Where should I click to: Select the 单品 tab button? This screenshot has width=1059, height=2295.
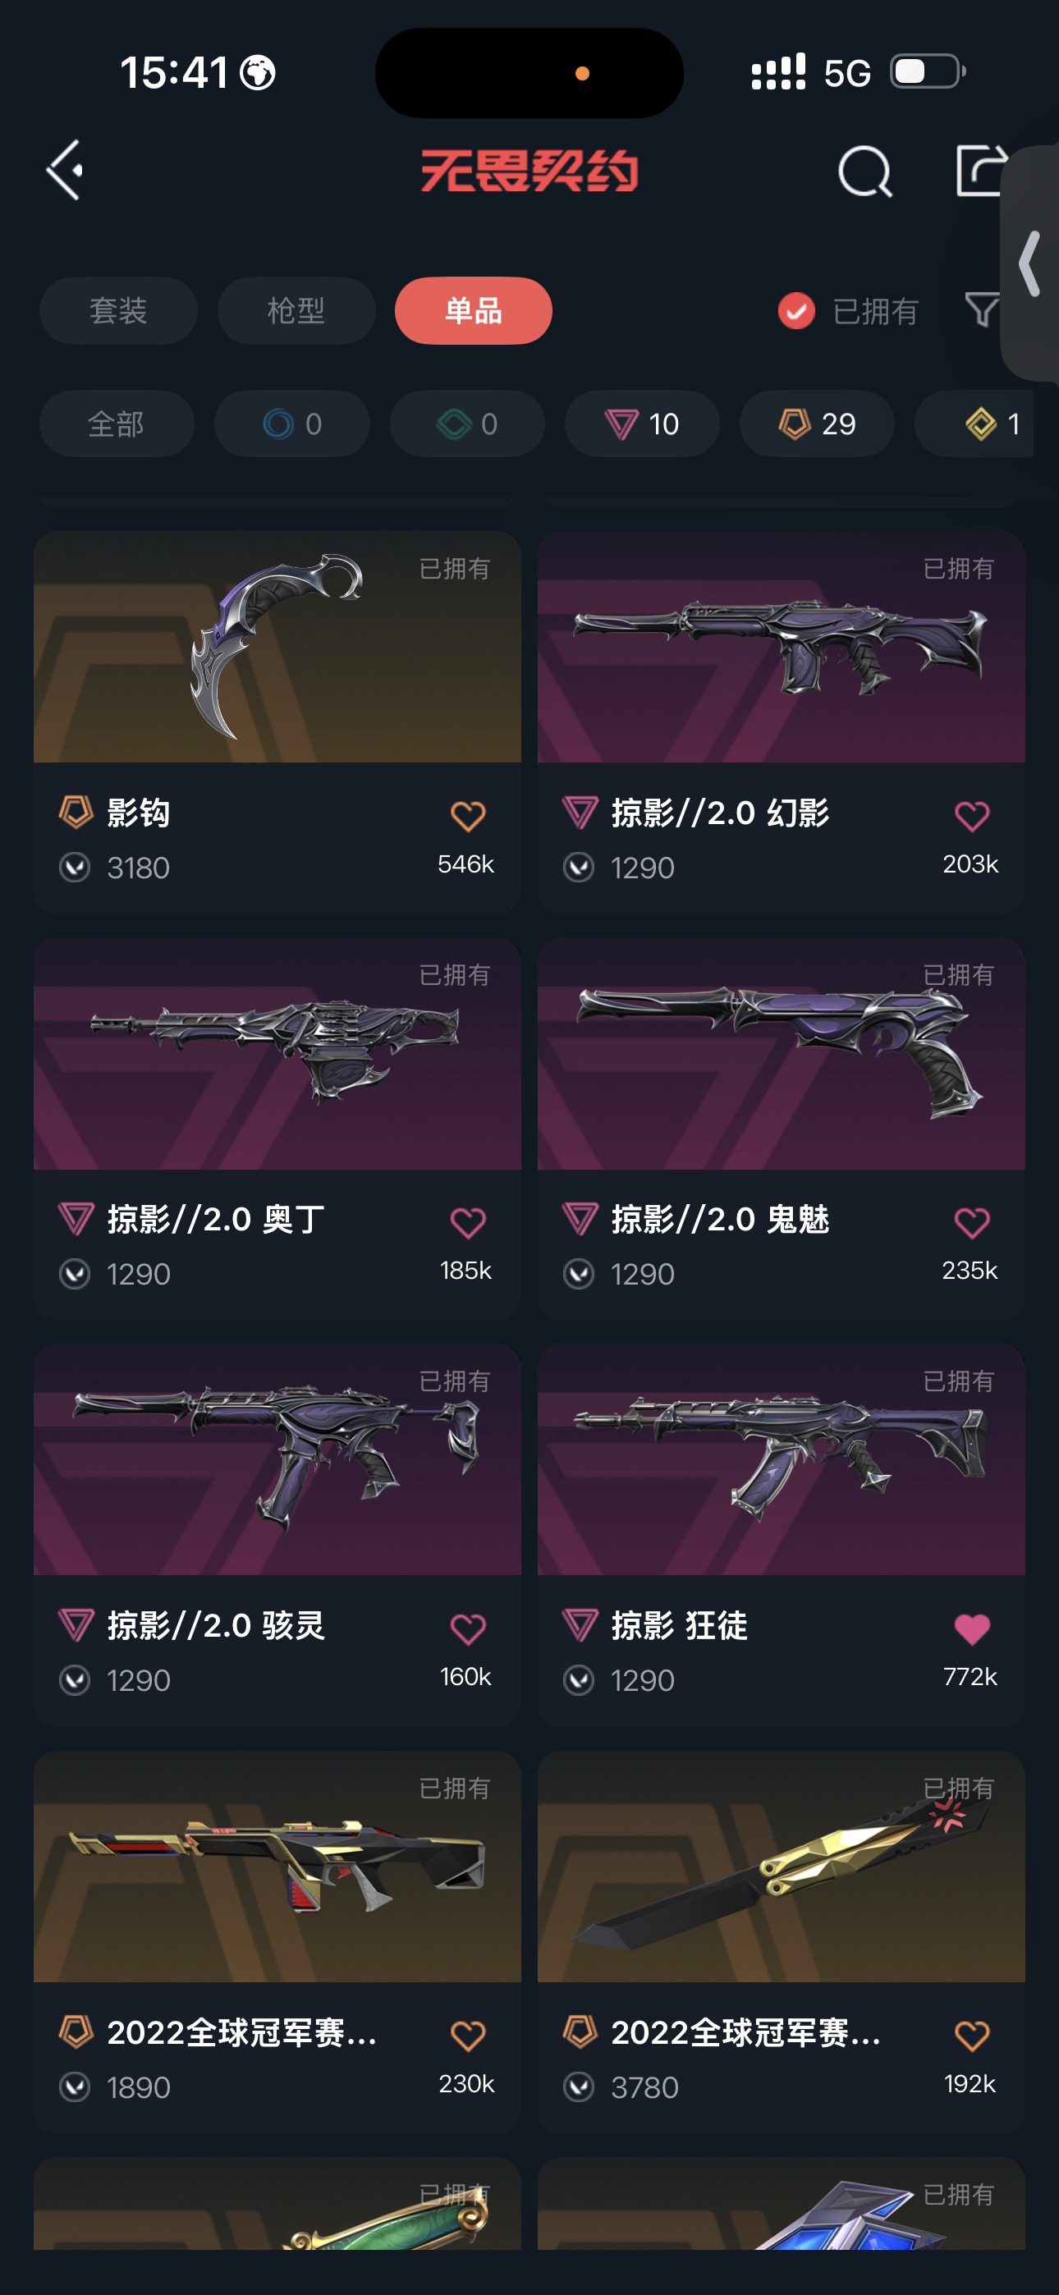pos(474,311)
